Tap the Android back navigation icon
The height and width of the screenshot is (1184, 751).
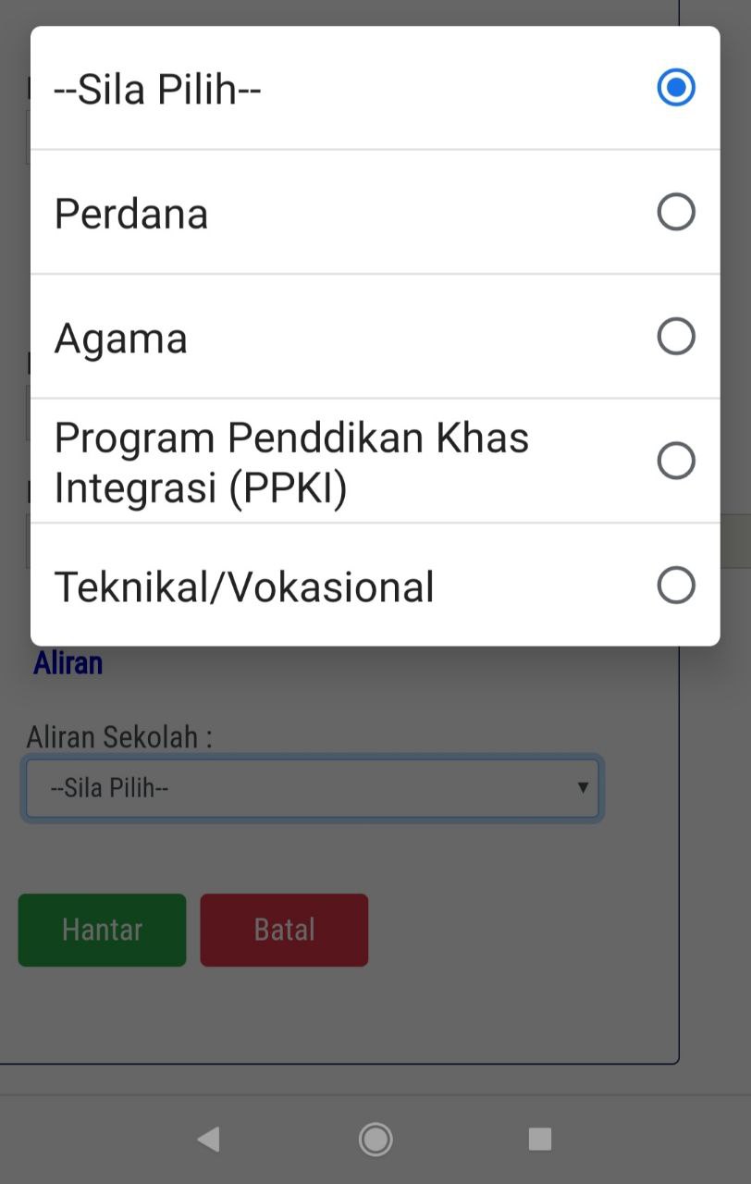(x=209, y=1139)
